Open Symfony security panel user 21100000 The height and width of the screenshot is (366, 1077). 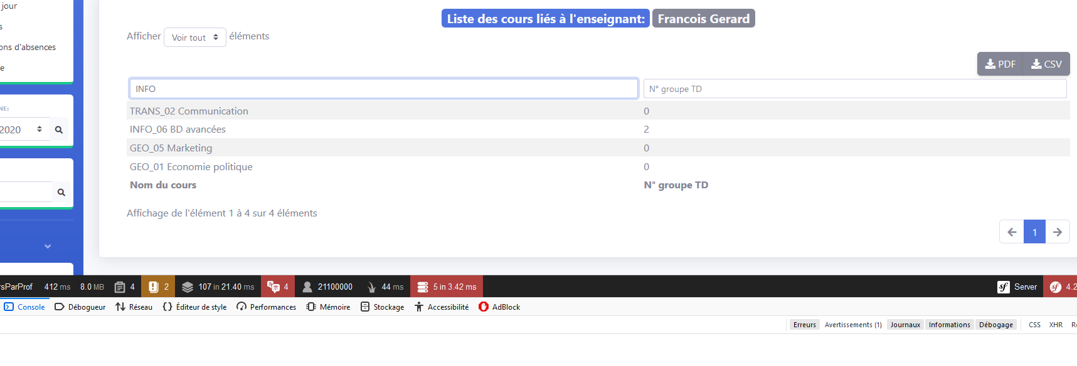point(327,287)
